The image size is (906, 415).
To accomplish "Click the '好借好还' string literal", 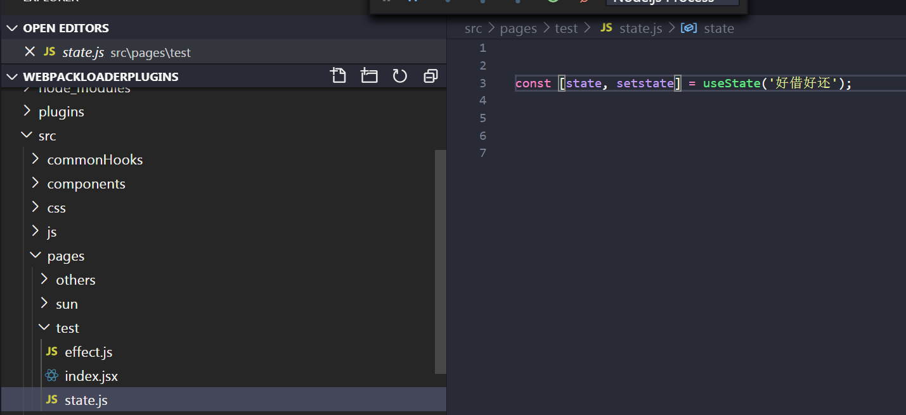I will (x=803, y=84).
